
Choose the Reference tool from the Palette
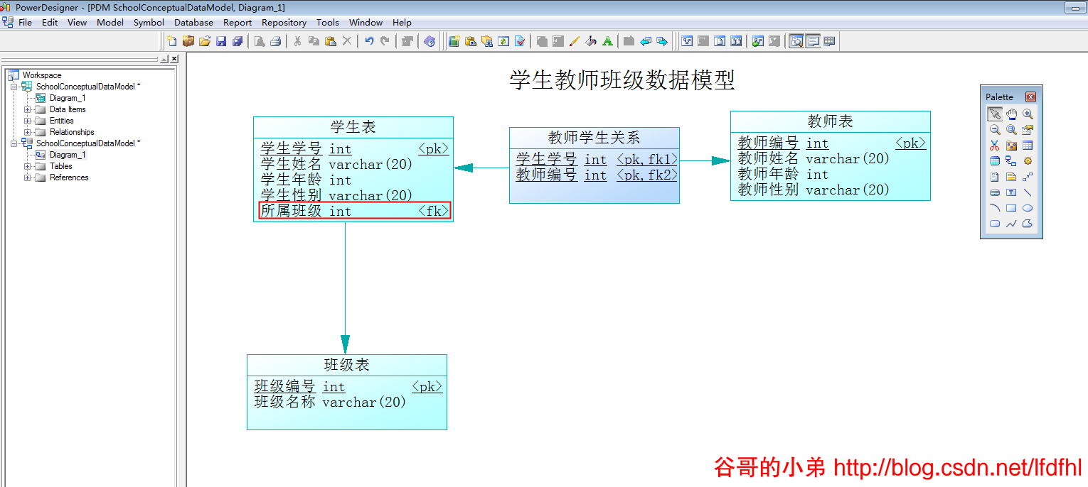(x=1012, y=160)
